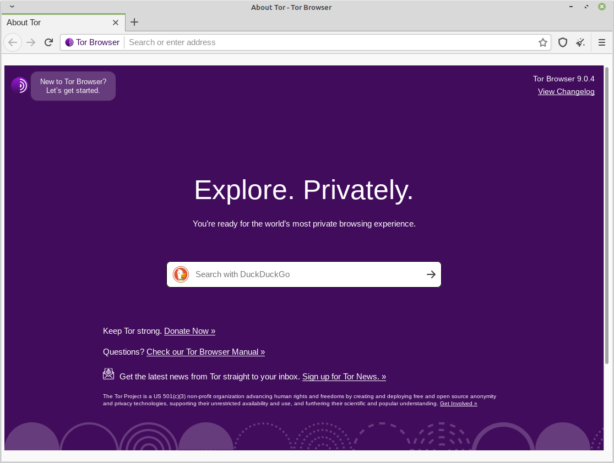
Task: Select the About Tor tab
Action: [x=63, y=23]
